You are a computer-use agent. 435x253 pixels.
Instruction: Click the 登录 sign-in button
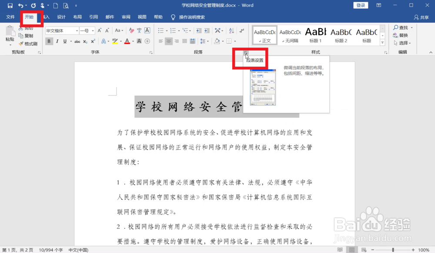[361, 5]
